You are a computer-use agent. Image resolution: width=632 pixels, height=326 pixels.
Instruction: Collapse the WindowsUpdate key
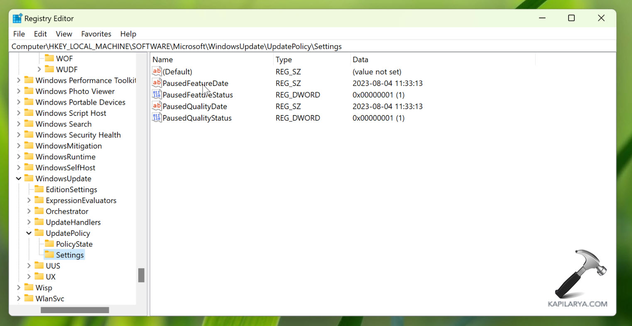(19, 179)
